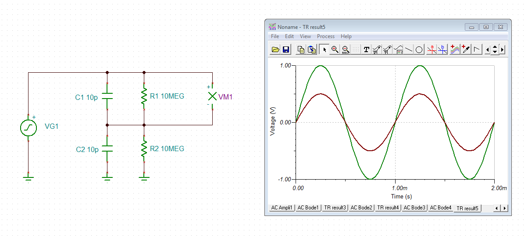Image resolution: width=528 pixels, height=237 pixels.
Task: Save the diagram with the floppy icon
Action: pos(285,50)
